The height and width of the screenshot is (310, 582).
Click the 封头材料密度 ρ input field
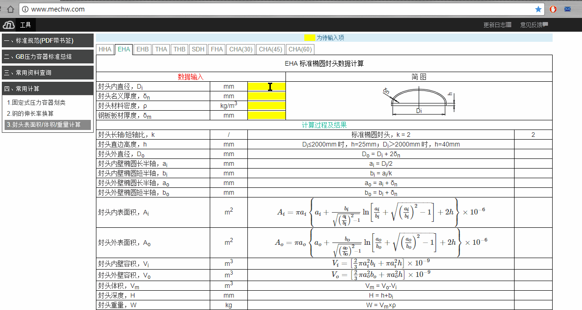coord(266,106)
